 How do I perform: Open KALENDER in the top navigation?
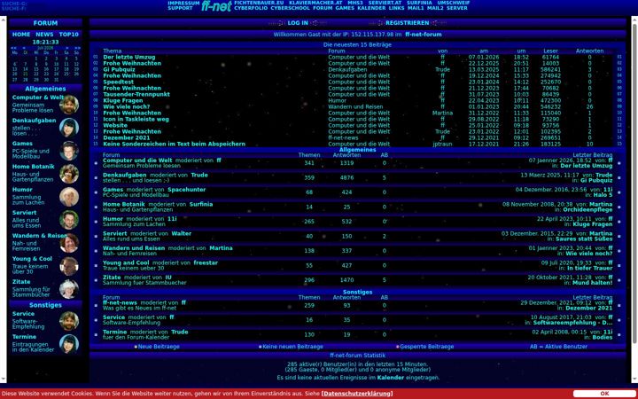[371, 8]
